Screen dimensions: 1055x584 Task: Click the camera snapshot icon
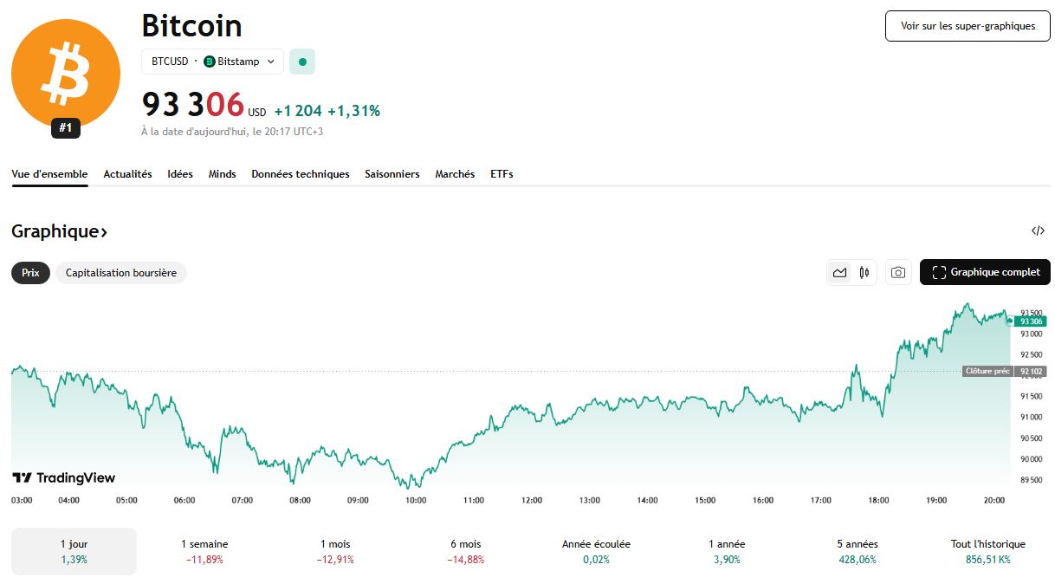click(898, 272)
